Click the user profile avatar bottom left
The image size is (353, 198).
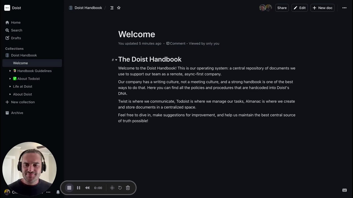click(x=7, y=192)
